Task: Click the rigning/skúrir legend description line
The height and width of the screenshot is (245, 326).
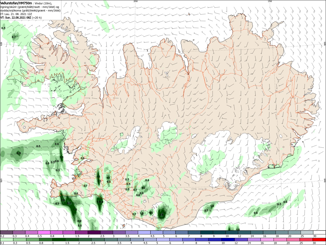Action: click(x=30, y=7)
